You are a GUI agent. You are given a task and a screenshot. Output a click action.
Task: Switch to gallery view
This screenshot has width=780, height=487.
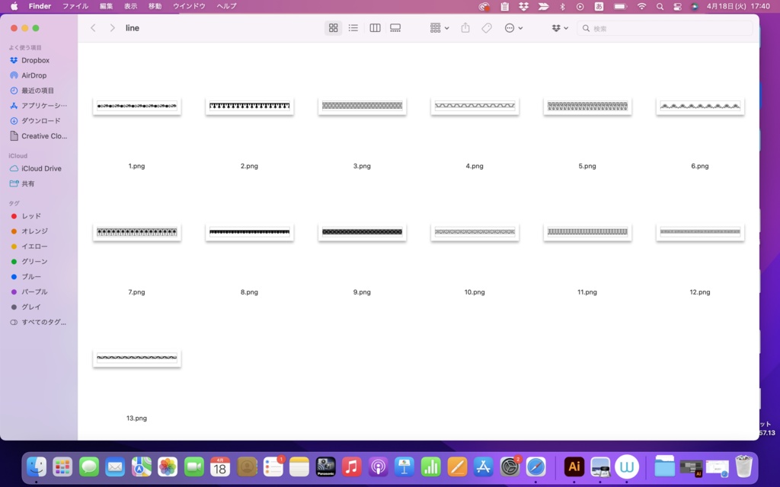[x=395, y=28]
